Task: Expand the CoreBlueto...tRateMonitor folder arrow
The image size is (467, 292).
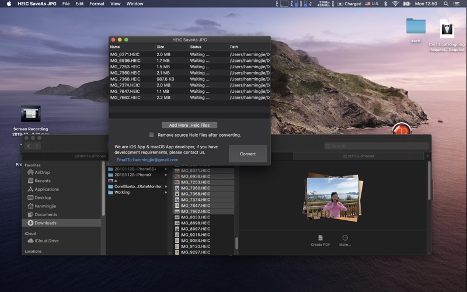Action: click(166, 186)
